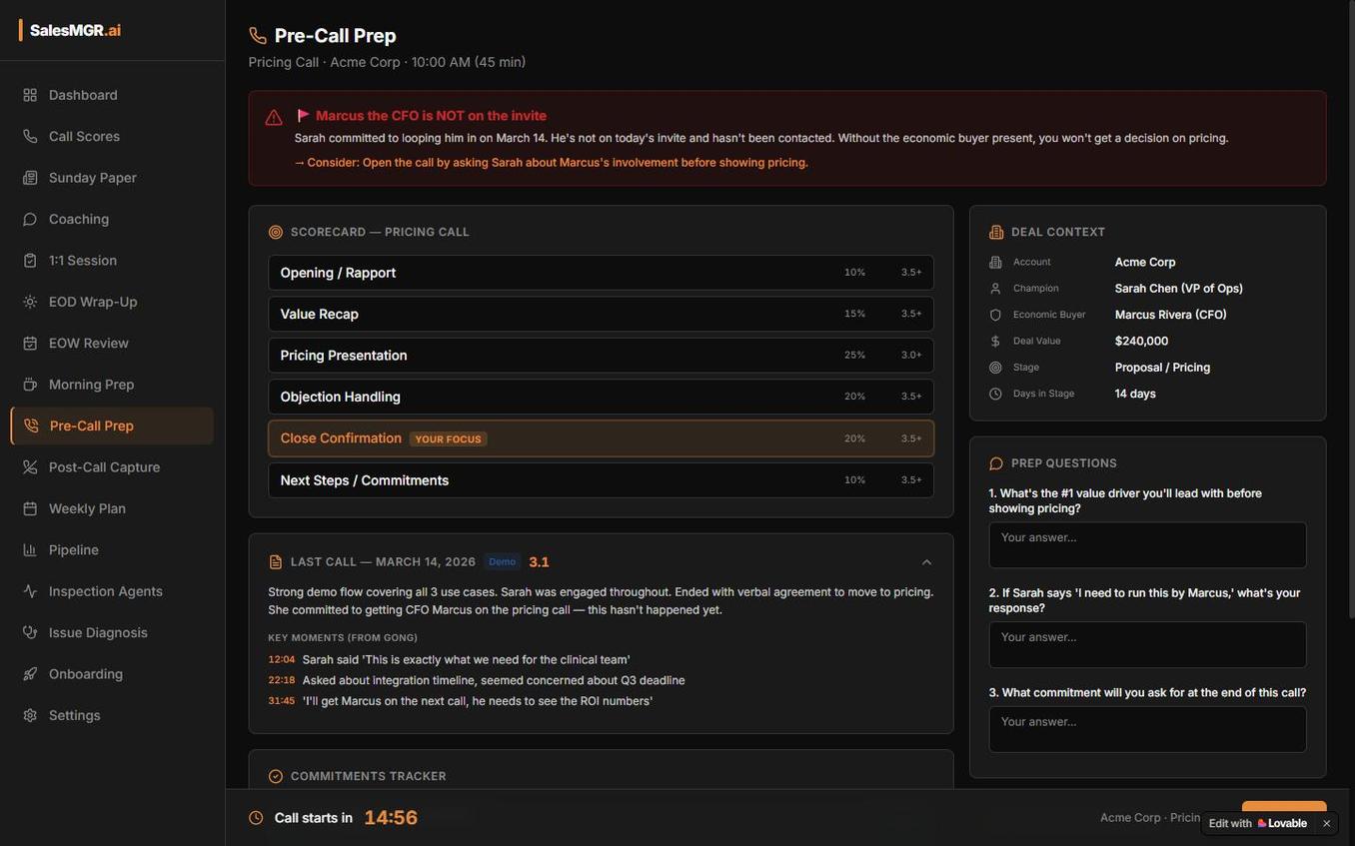Click the Post-Call Capture phone icon
This screenshot has width=1355, height=846.
point(30,467)
